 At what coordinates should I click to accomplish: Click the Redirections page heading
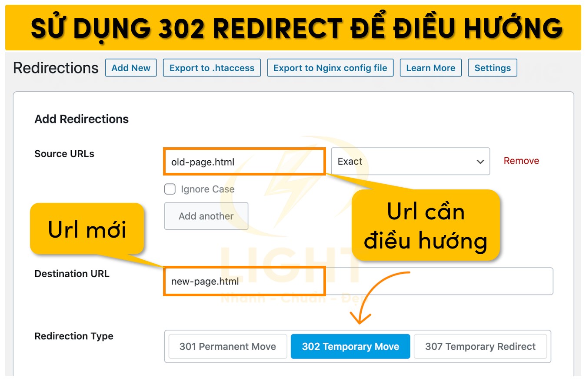click(x=56, y=68)
